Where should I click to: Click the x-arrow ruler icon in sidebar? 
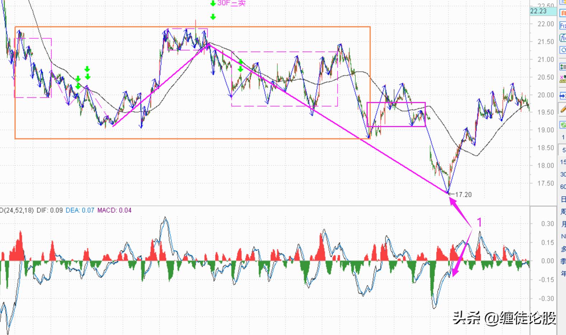coord(563,79)
